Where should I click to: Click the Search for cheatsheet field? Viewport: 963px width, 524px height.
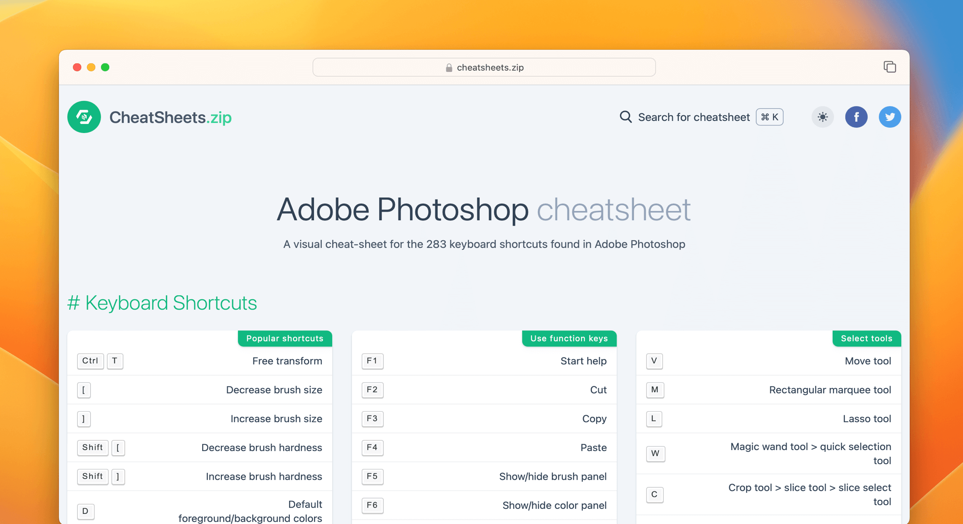coord(694,117)
